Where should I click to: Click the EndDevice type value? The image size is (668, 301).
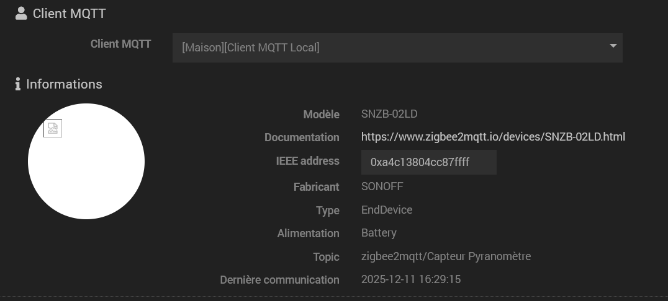tap(386, 210)
